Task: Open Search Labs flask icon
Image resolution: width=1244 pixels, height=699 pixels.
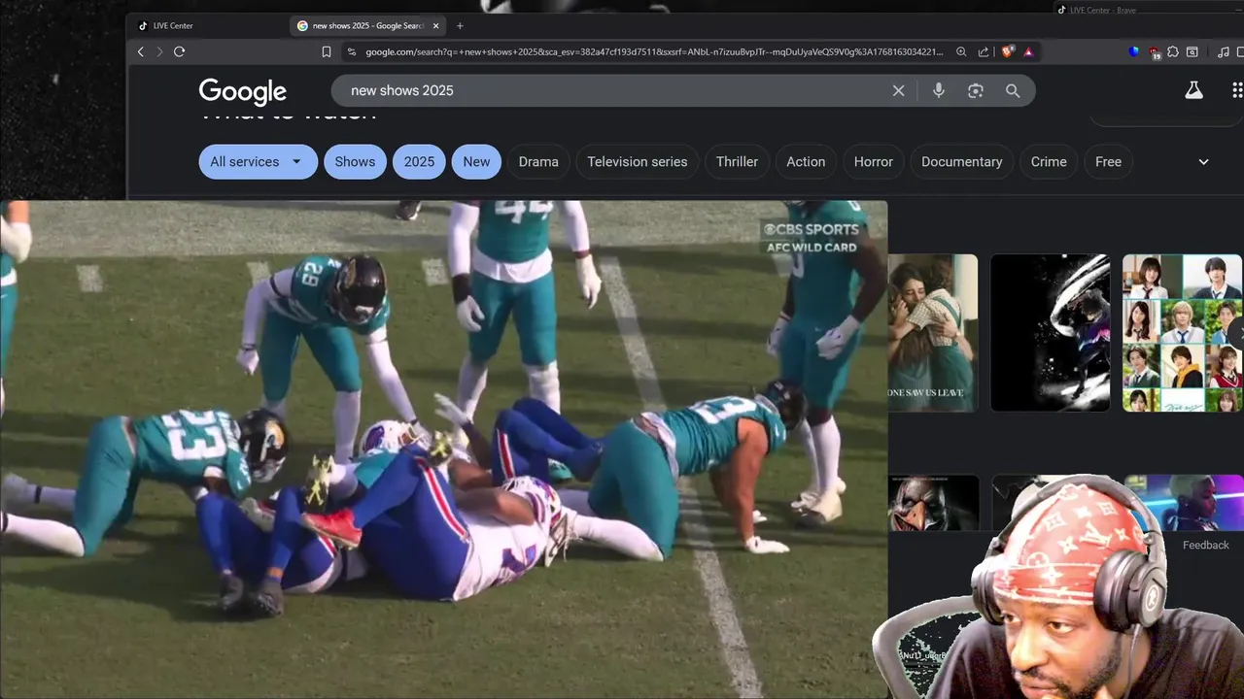Action: 1193,90
